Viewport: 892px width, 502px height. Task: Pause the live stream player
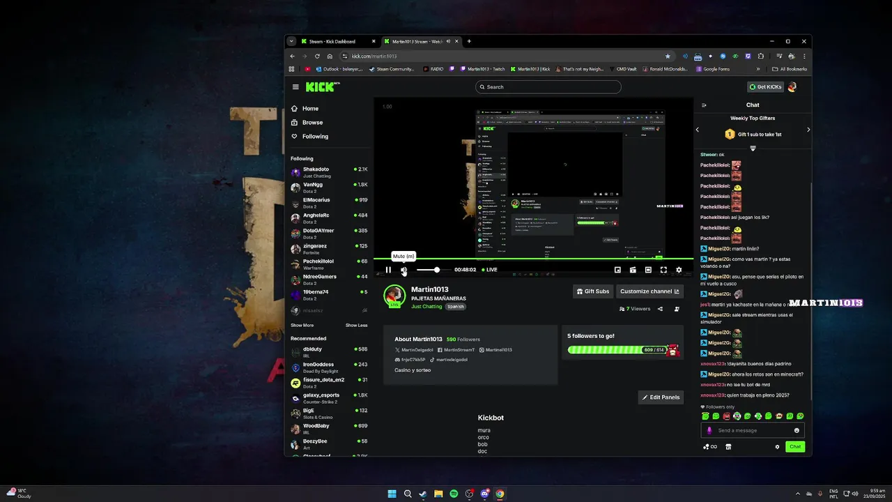(388, 270)
